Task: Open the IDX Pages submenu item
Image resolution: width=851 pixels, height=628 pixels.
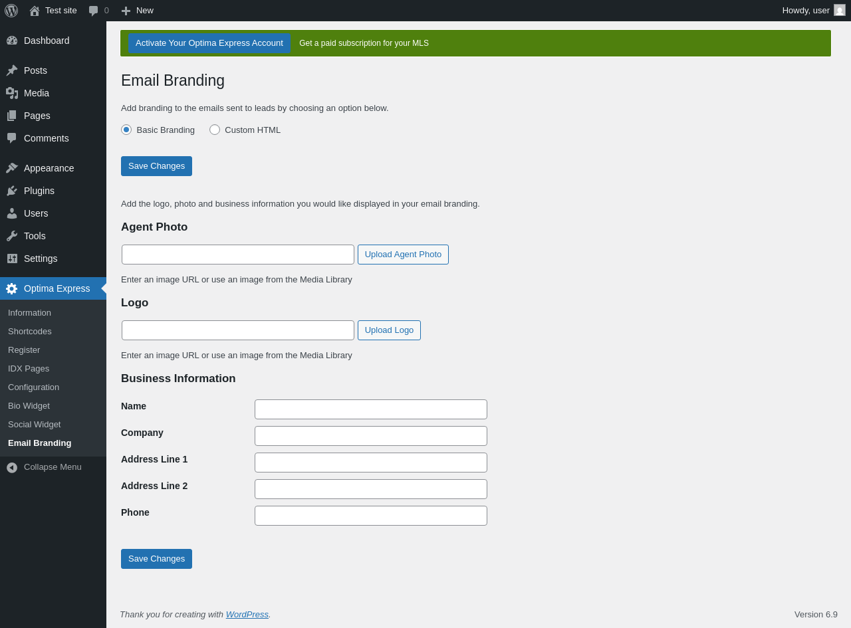Action: coord(29,368)
